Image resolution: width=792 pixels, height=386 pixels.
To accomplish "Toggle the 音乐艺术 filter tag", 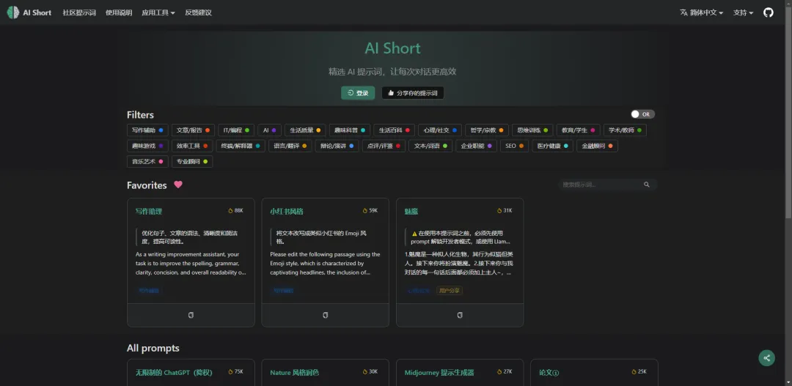I will [x=147, y=162].
